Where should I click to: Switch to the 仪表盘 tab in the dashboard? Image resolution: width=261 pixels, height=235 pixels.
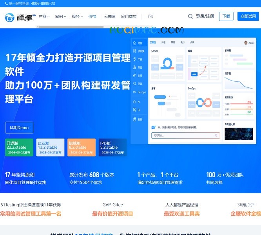(x=152, y=42)
